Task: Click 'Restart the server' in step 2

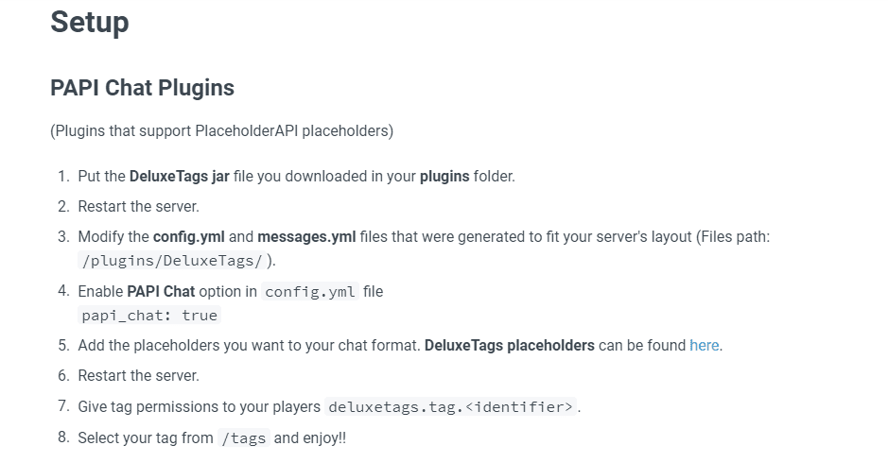Action: pos(138,206)
